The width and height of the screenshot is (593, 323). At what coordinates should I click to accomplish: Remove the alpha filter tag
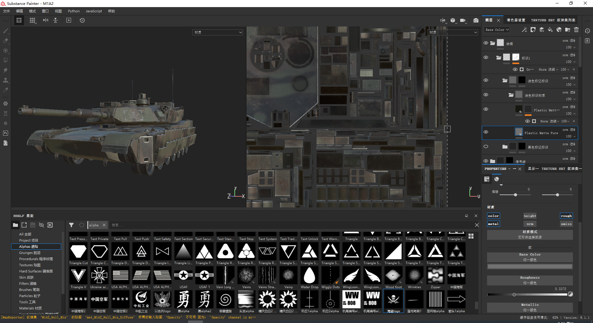point(104,225)
